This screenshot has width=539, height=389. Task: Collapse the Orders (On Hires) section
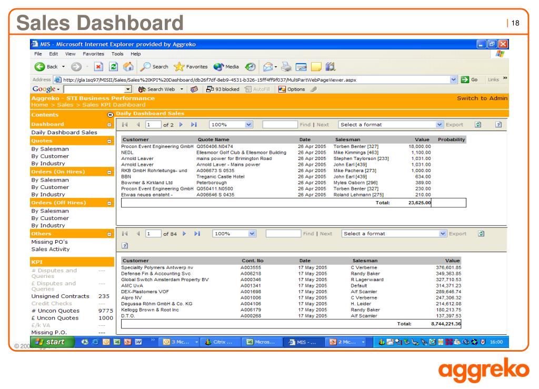(x=109, y=172)
